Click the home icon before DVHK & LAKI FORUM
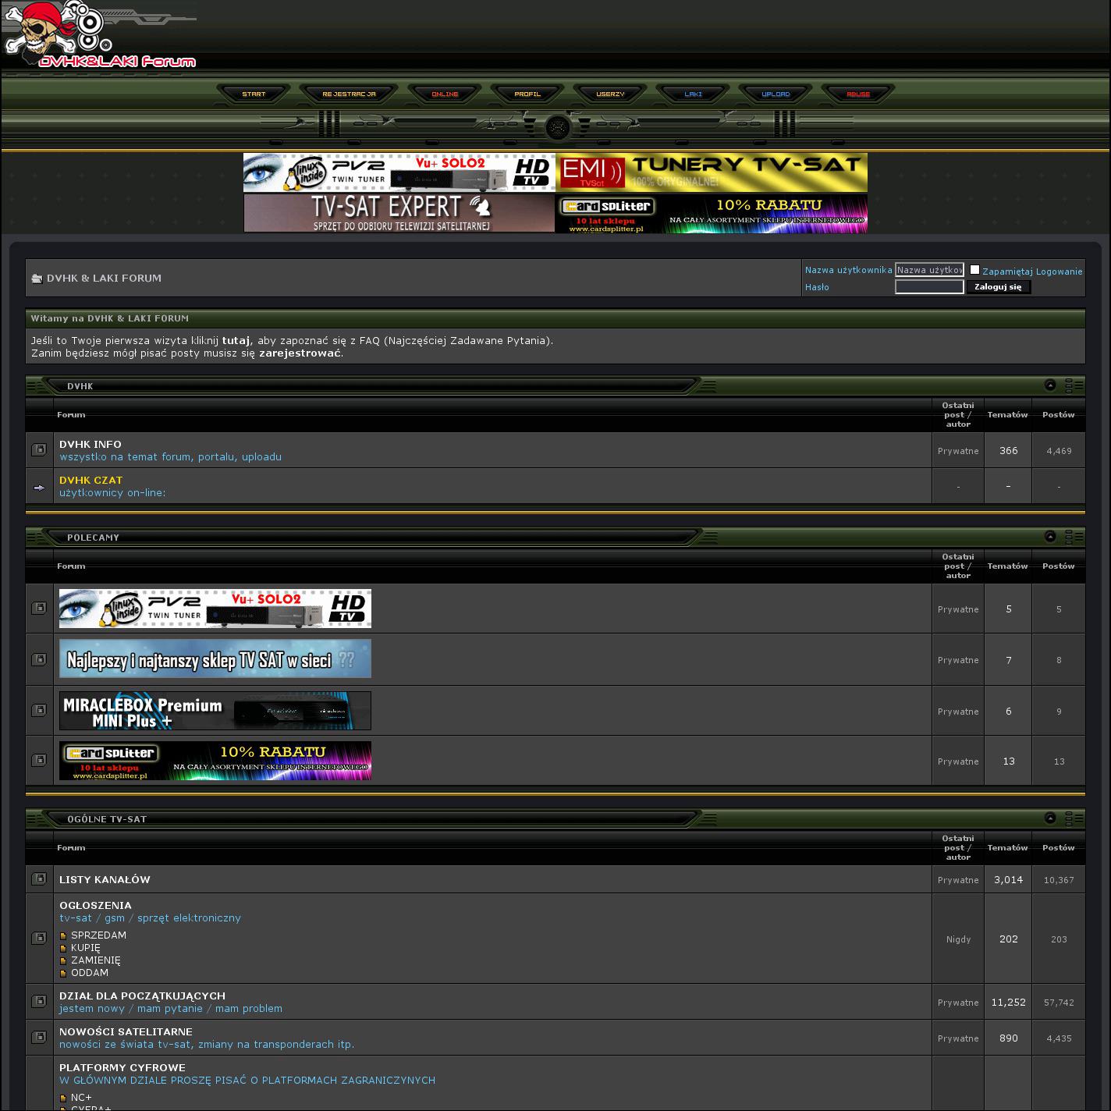 pos(37,279)
